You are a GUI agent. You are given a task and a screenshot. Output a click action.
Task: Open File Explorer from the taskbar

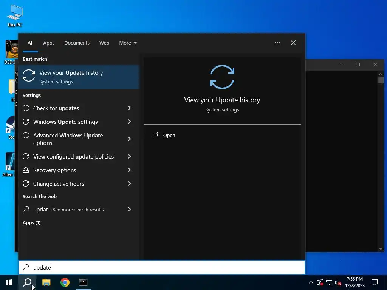click(46, 282)
